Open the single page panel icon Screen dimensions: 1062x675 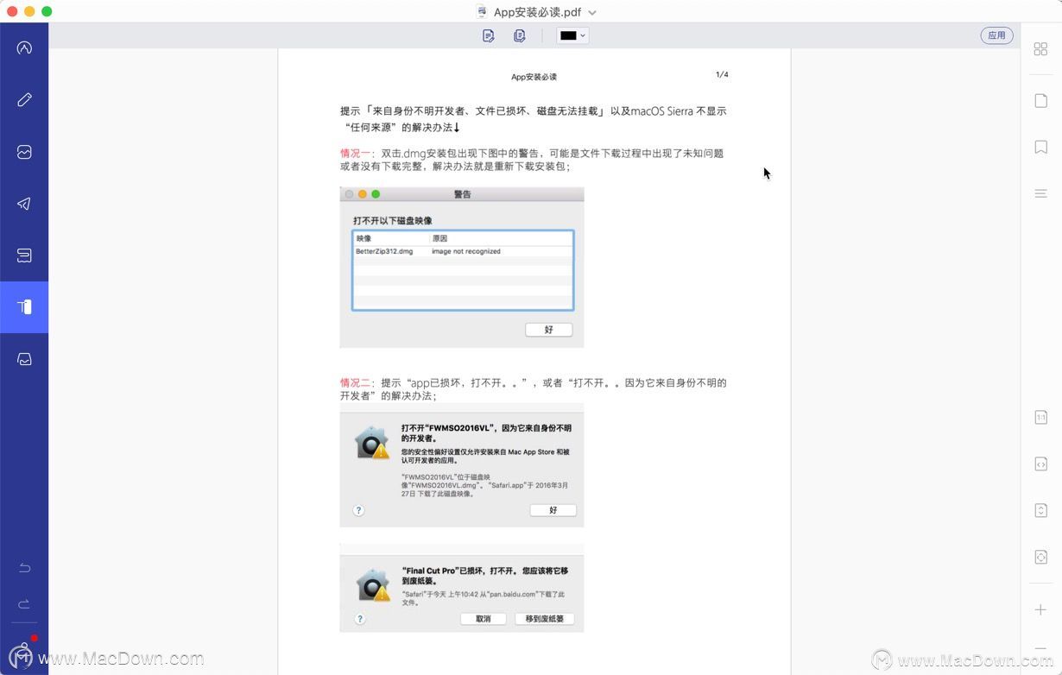point(1040,101)
